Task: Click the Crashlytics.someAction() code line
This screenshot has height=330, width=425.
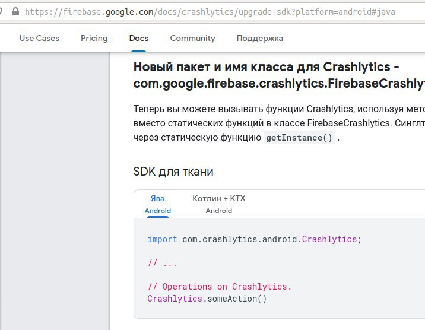Action: coord(207,299)
